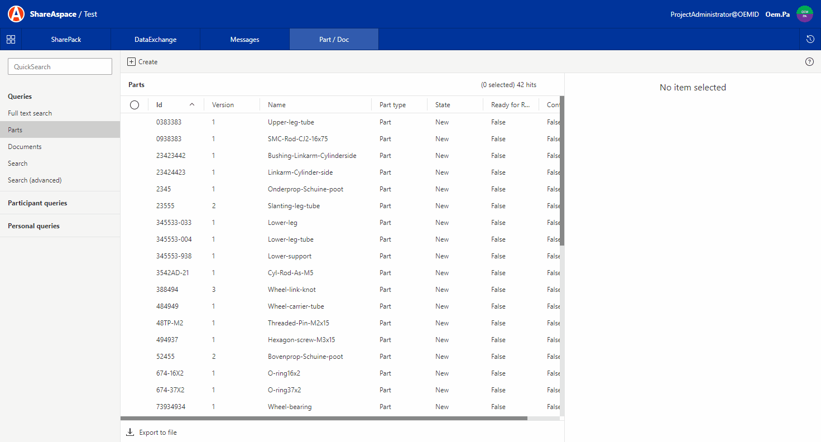The height and width of the screenshot is (442, 821).
Task: Open the history clock icon
Action: coord(810,39)
